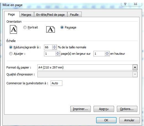Click the Aperçu button
Screen dimensions: 144x126
[x=104, y=109]
